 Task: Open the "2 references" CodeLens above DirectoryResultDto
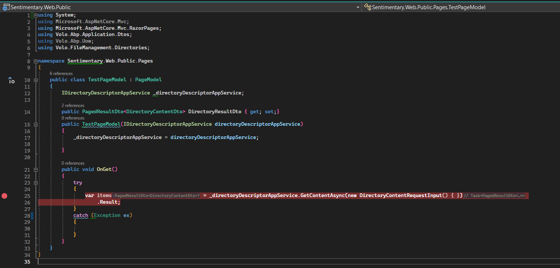tap(73, 106)
